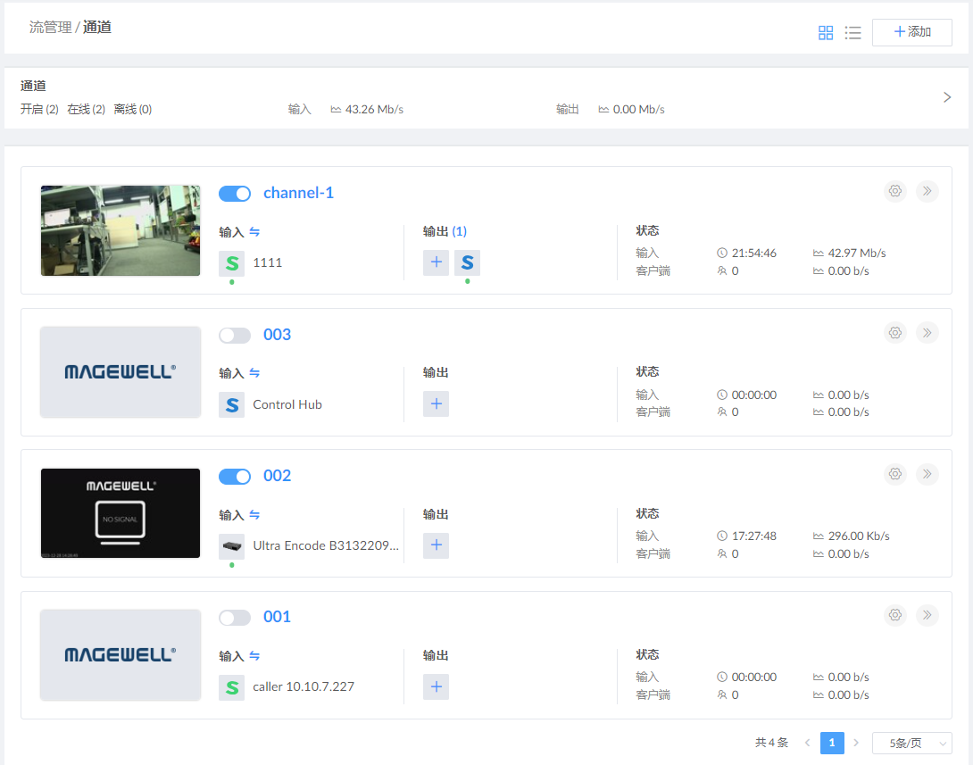Image resolution: width=973 pixels, height=765 pixels.
Task: Select page 1 in pagination
Action: tap(832, 743)
